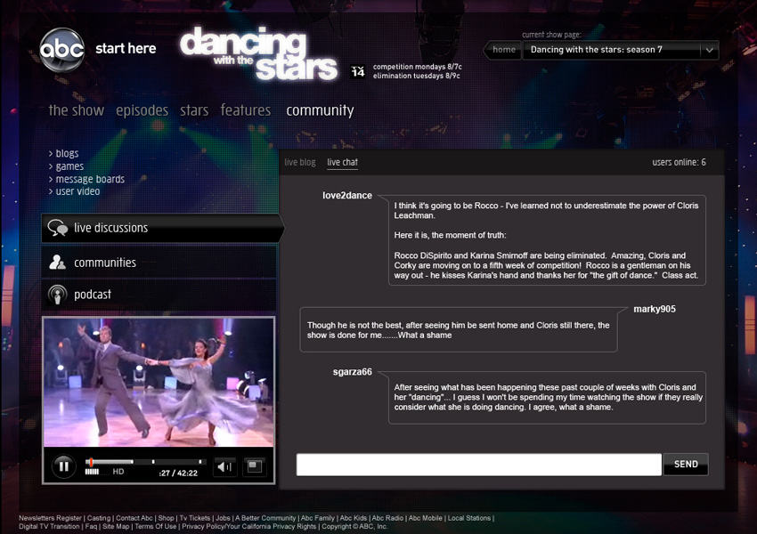Open the Jobs footer link
Viewport: 757px width, 534px height.
223,518
